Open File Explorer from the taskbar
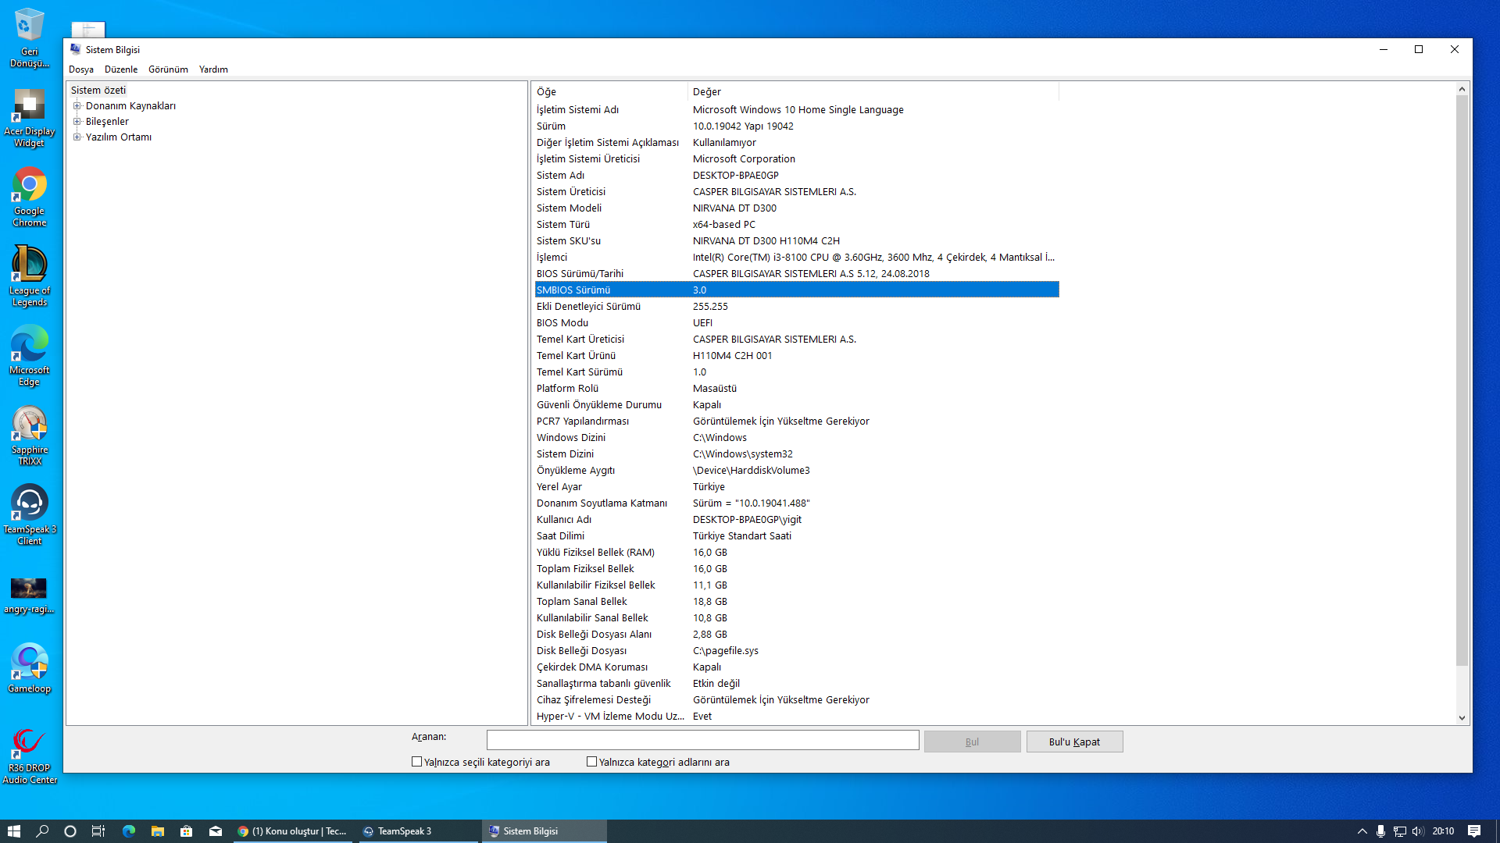Image resolution: width=1500 pixels, height=843 pixels. (x=157, y=831)
